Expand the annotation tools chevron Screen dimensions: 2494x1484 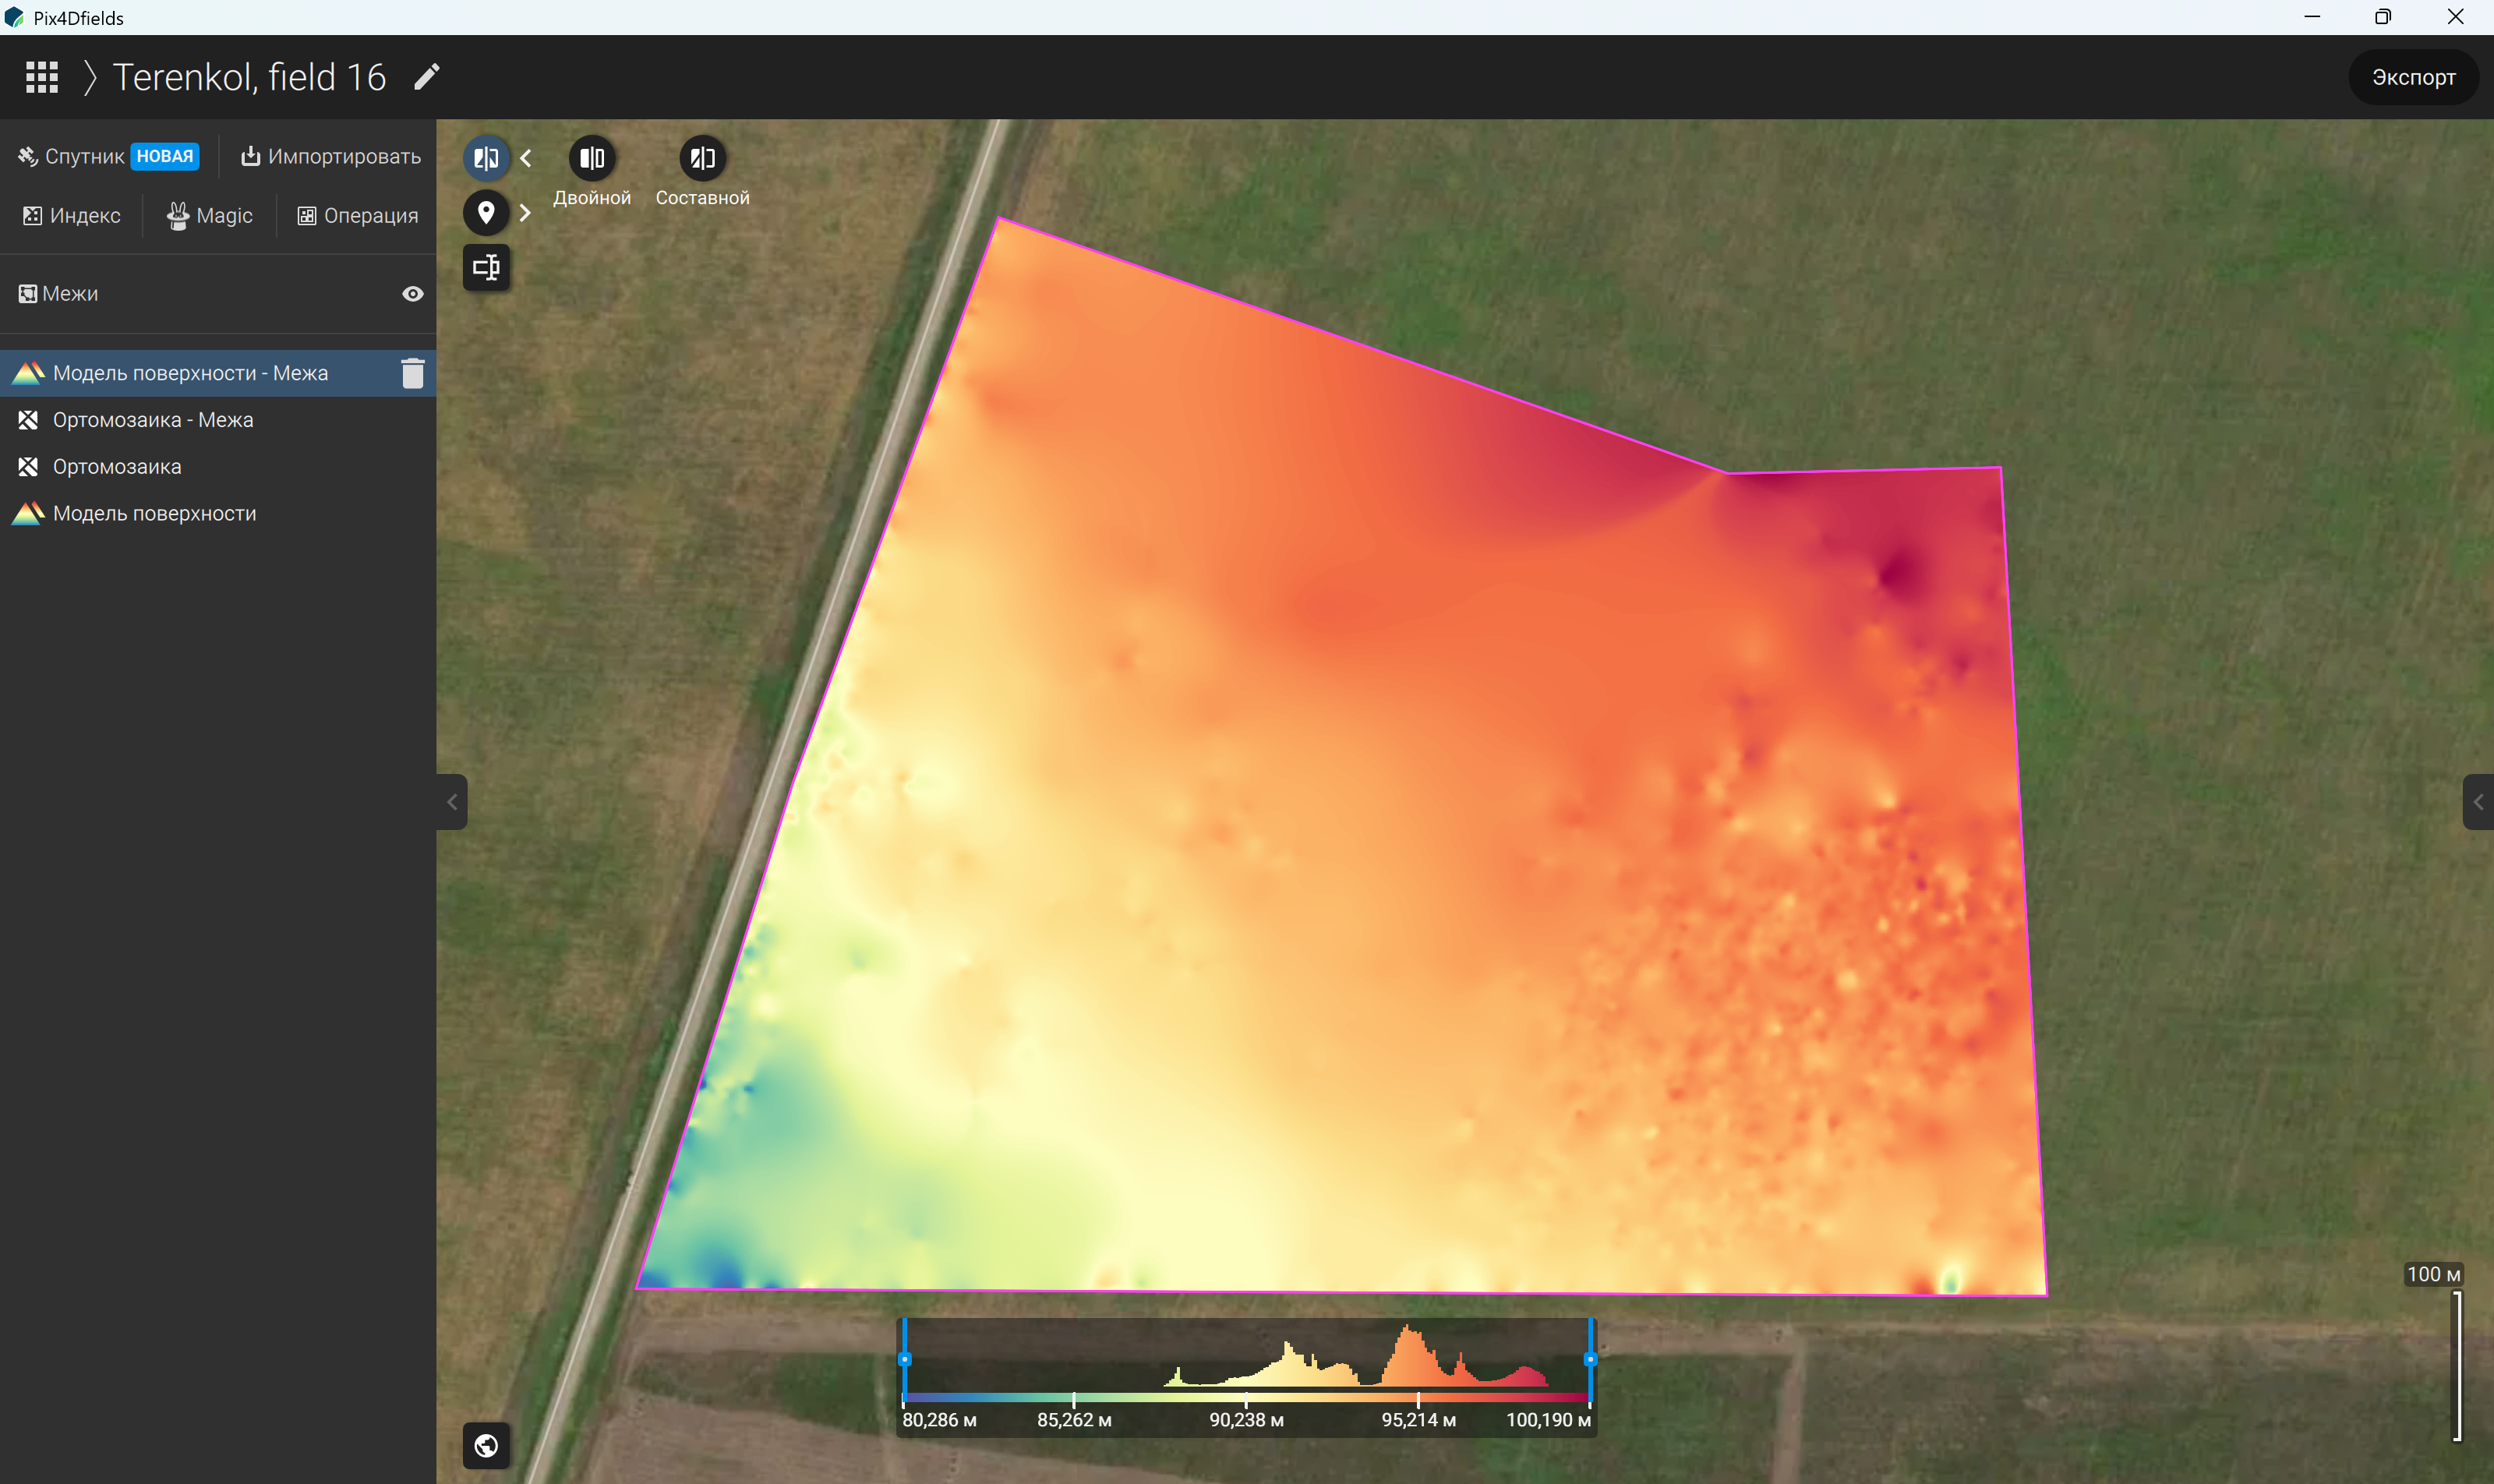pos(525,212)
